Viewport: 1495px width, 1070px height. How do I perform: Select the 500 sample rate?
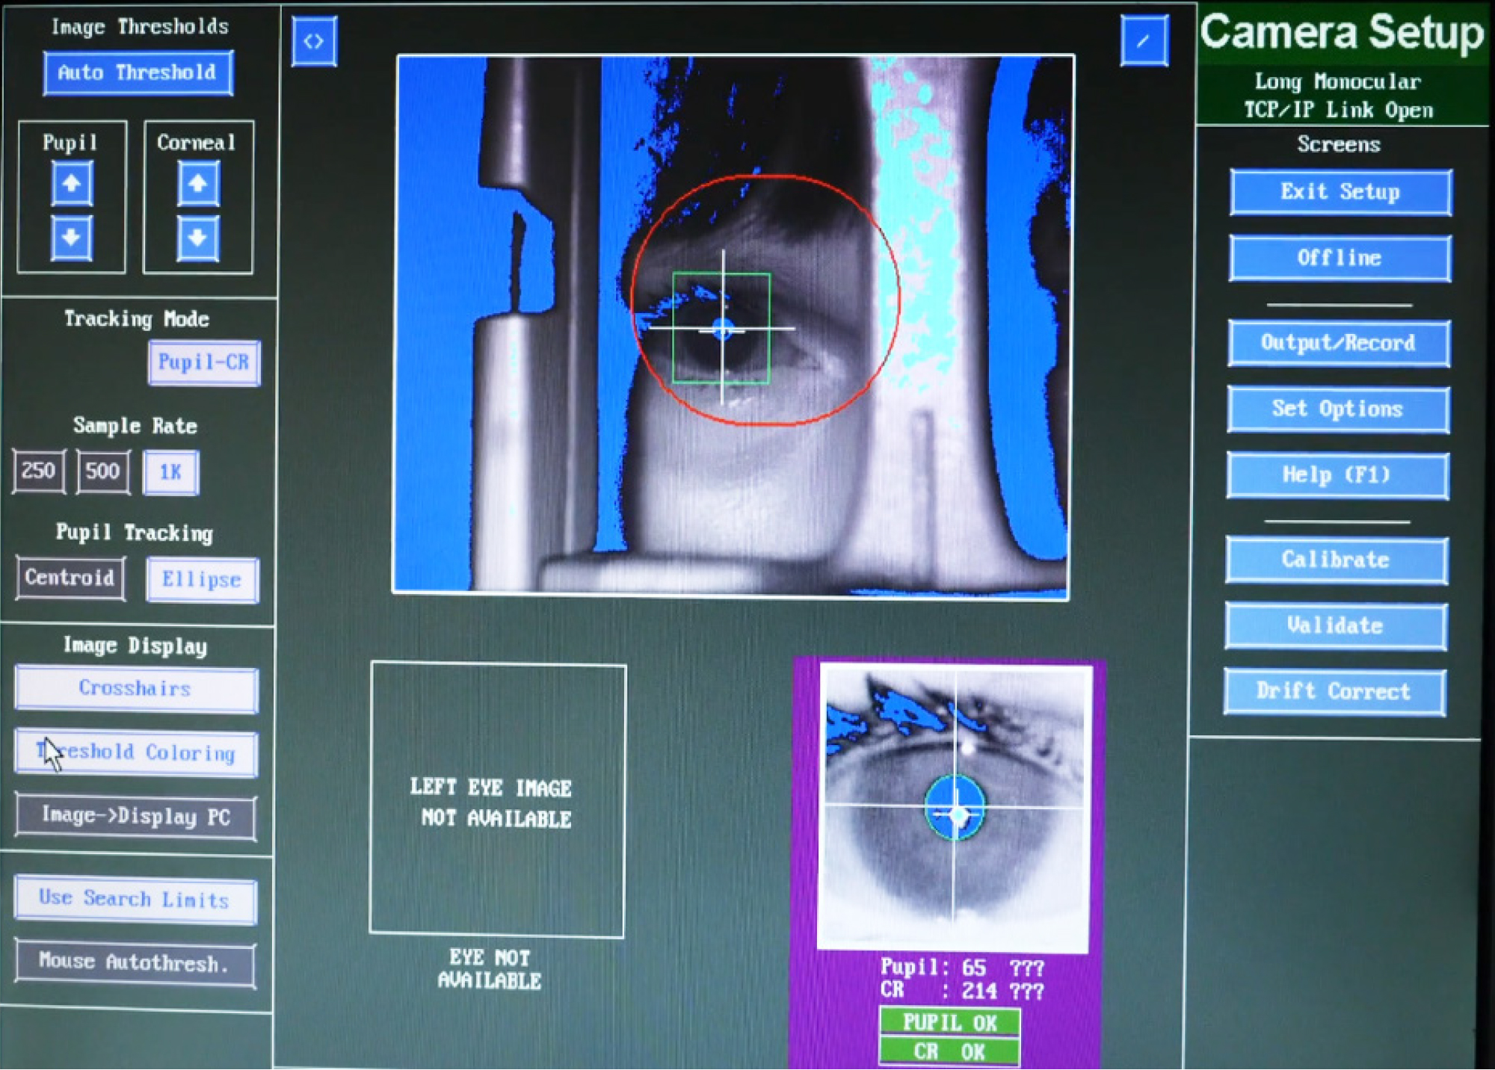click(x=103, y=471)
